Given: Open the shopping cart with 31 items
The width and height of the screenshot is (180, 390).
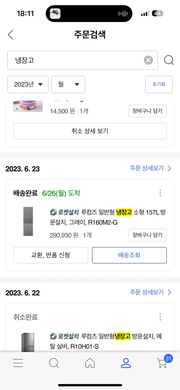Looking at the screenshot, I should click(163, 362).
